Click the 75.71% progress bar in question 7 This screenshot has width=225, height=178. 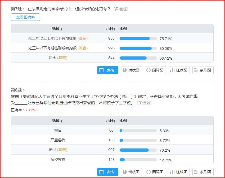coord(138,39)
